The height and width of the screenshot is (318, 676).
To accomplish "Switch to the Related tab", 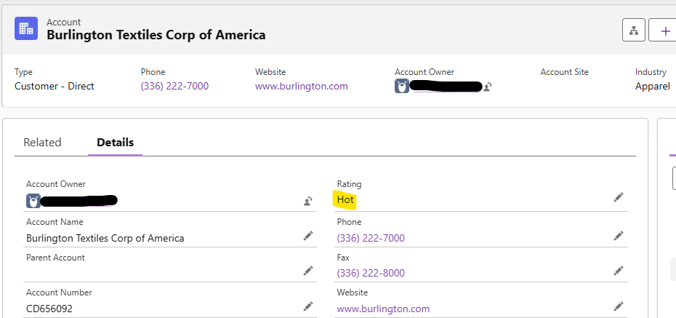I will (x=42, y=143).
